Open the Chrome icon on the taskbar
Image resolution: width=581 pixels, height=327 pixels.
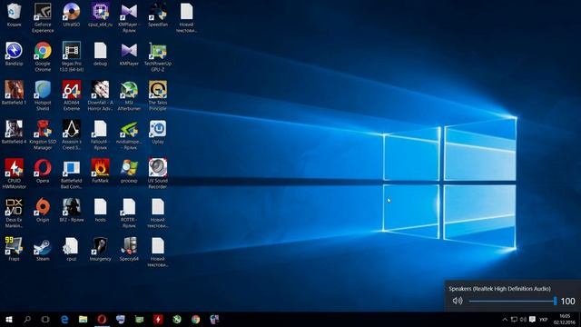(196, 319)
